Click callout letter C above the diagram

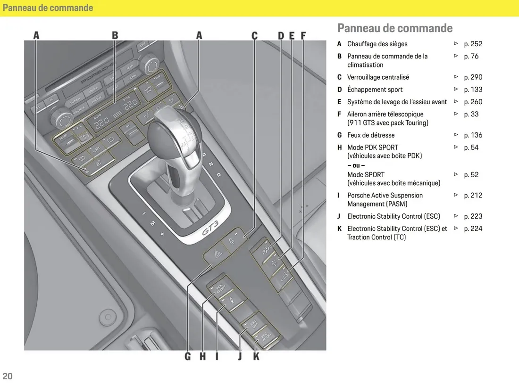click(254, 35)
